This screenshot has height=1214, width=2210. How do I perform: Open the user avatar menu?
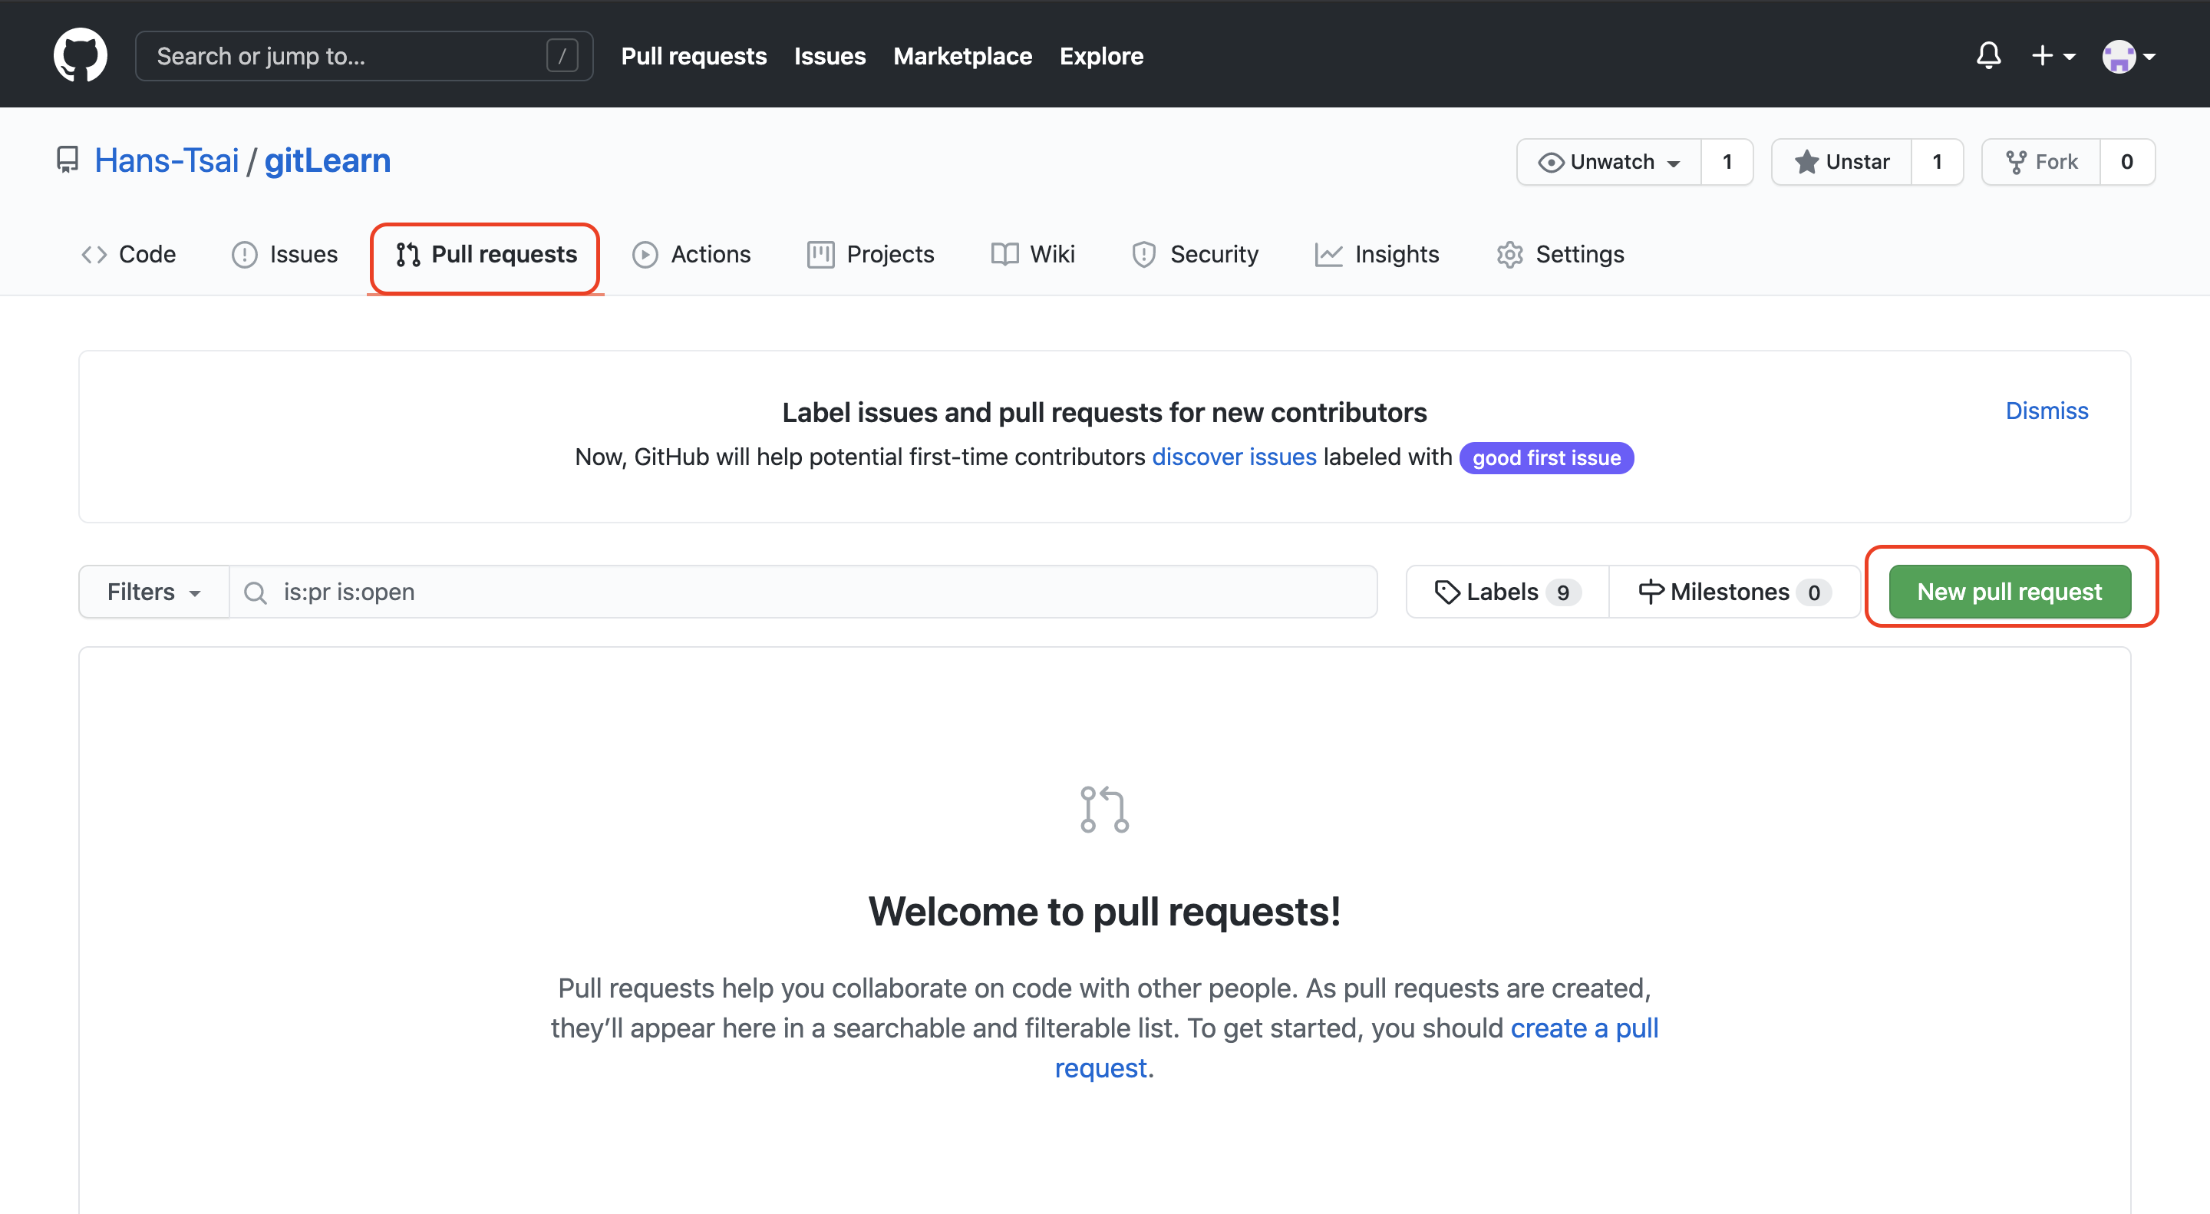2129,56
